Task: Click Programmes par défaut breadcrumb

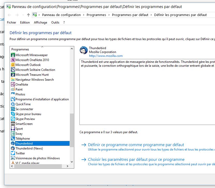Action: coord(130,15)
